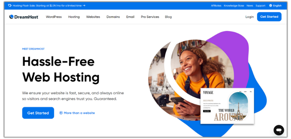Click Get Started in the header
Image resolution: width=291 pixels, height=139 pixels.
point(269,17)
